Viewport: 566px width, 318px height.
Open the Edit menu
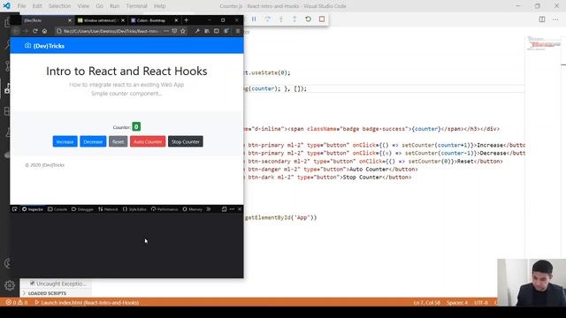(x=37, y=6)
